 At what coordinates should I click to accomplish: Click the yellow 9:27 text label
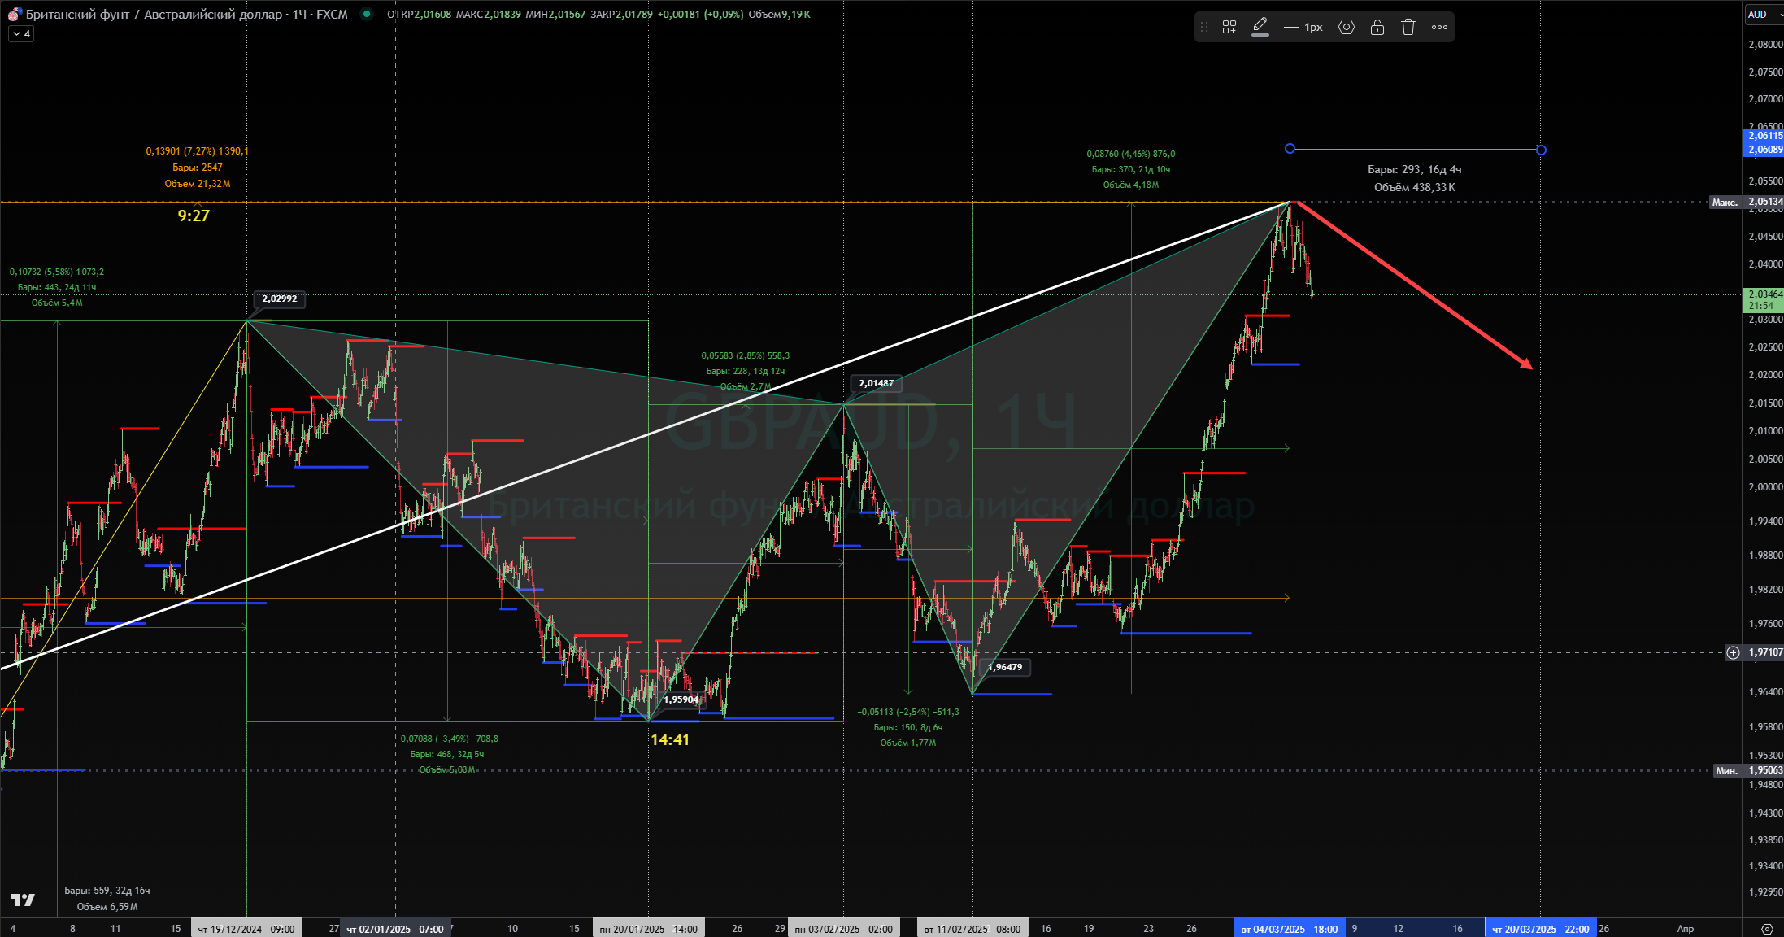pos(194,216)
